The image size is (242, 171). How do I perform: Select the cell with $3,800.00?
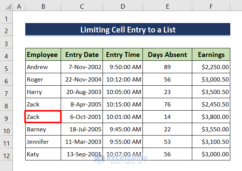[x=211, y=117]
